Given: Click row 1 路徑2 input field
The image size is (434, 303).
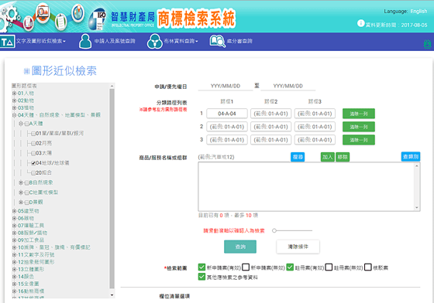Looking at the screenshot, I should click(x=270, y=114).
